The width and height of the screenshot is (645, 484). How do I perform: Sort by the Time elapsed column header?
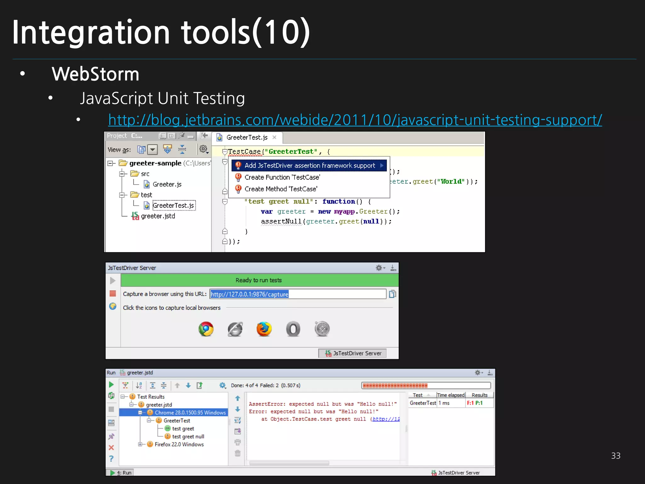tap(451, 395)
